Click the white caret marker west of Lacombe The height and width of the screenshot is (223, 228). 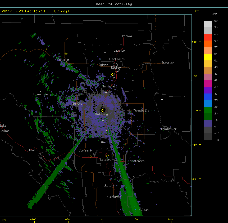pos(105,52)
